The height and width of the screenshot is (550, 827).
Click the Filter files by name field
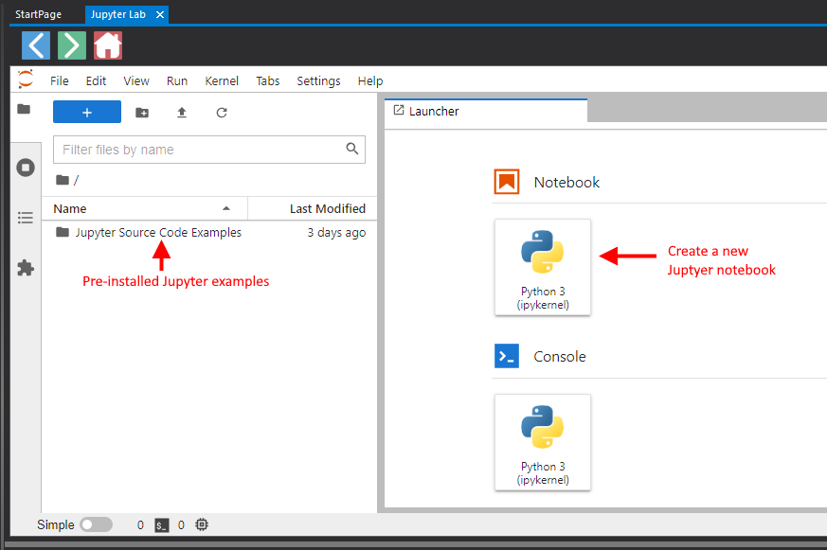[199, 150]
